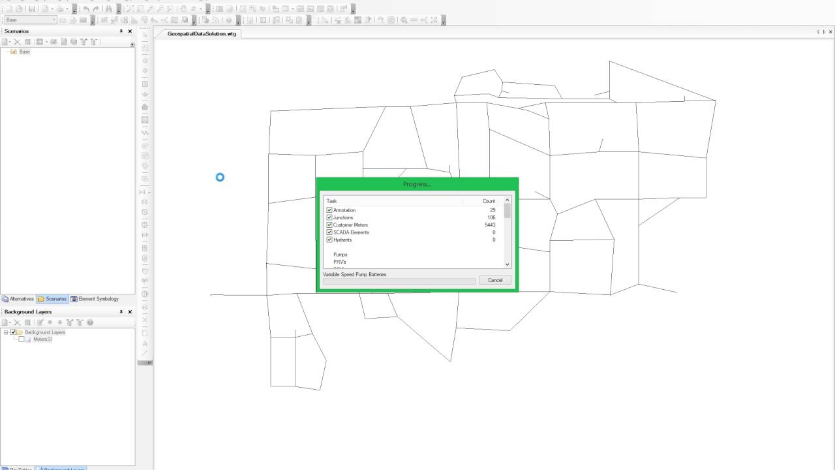The width and height of the screenshot is (835, 470).
Task: Click the Delete X icon in Background Layers toolbar
Action: pos(17,322)
